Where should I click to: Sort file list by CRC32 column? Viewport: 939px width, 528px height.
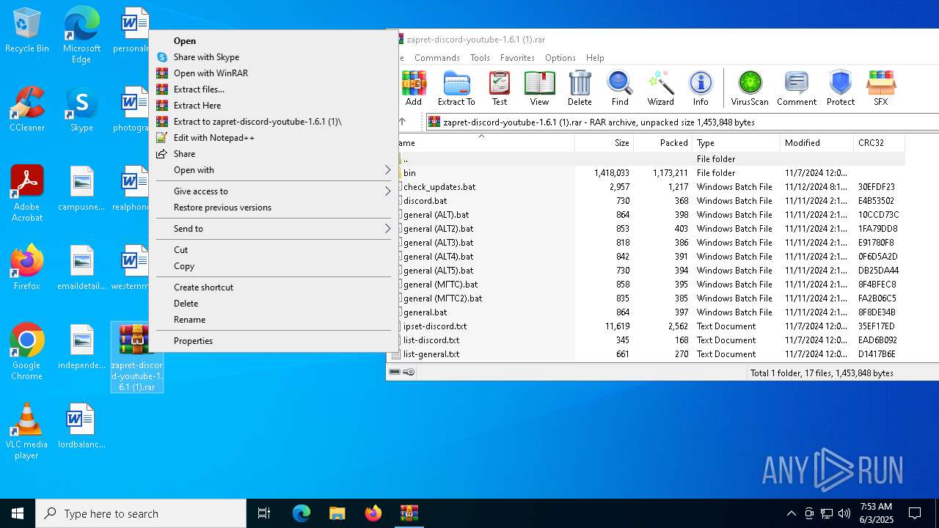(879, 143)
